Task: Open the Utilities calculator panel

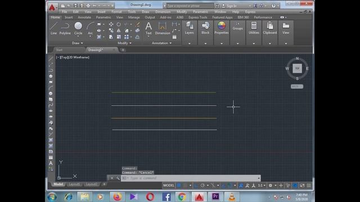Action: (x=254, y=28)
